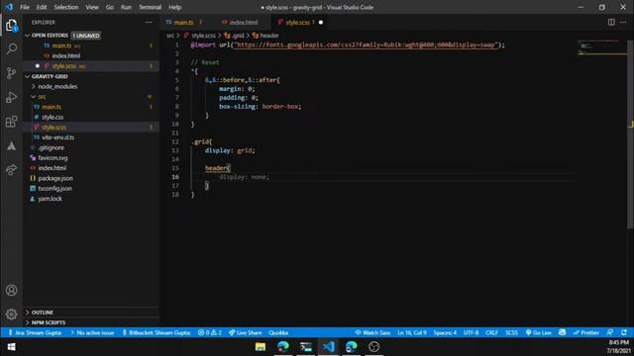Image resolution: width=634 pixels, height=356 pixels.
Task: Click header in the breadcrumb
Action: 268,36
